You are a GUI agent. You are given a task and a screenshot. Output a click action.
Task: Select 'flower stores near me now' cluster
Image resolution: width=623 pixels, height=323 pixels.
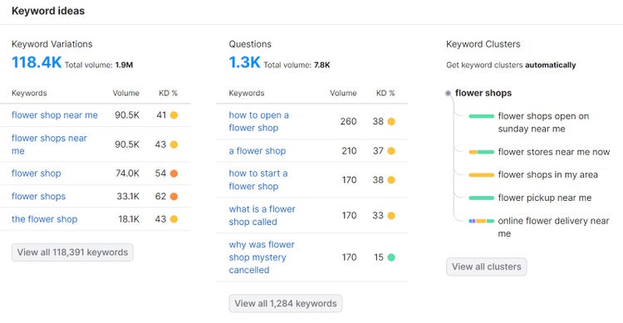(553, 152)
